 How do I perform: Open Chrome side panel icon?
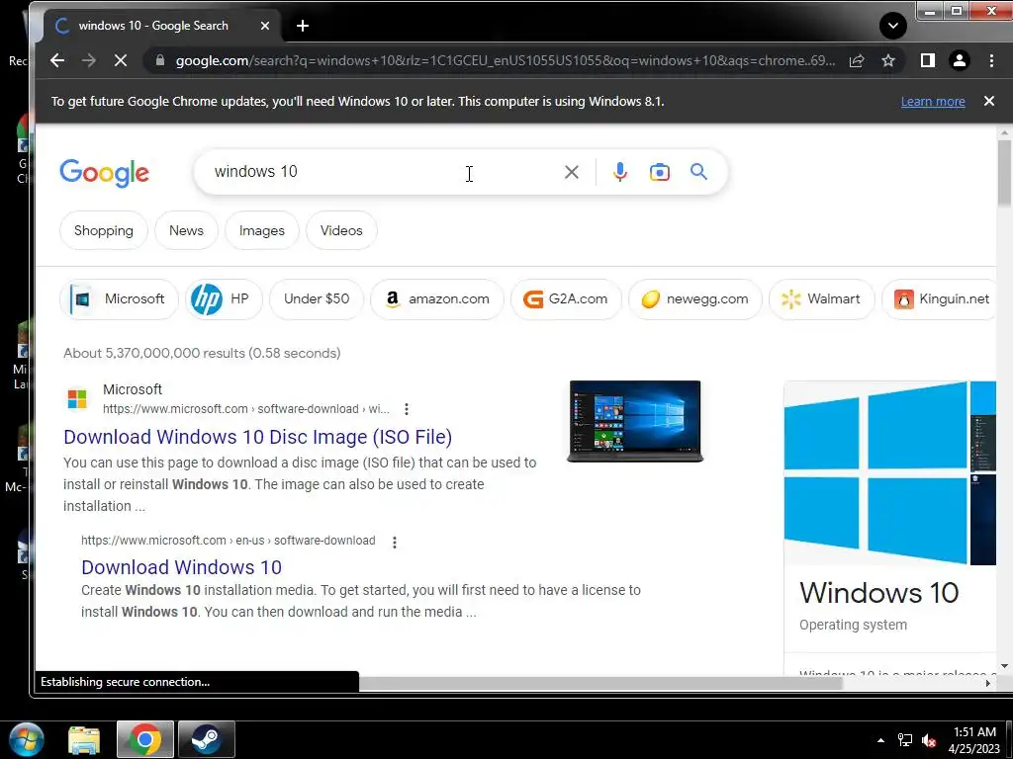(x=928, y=60)
